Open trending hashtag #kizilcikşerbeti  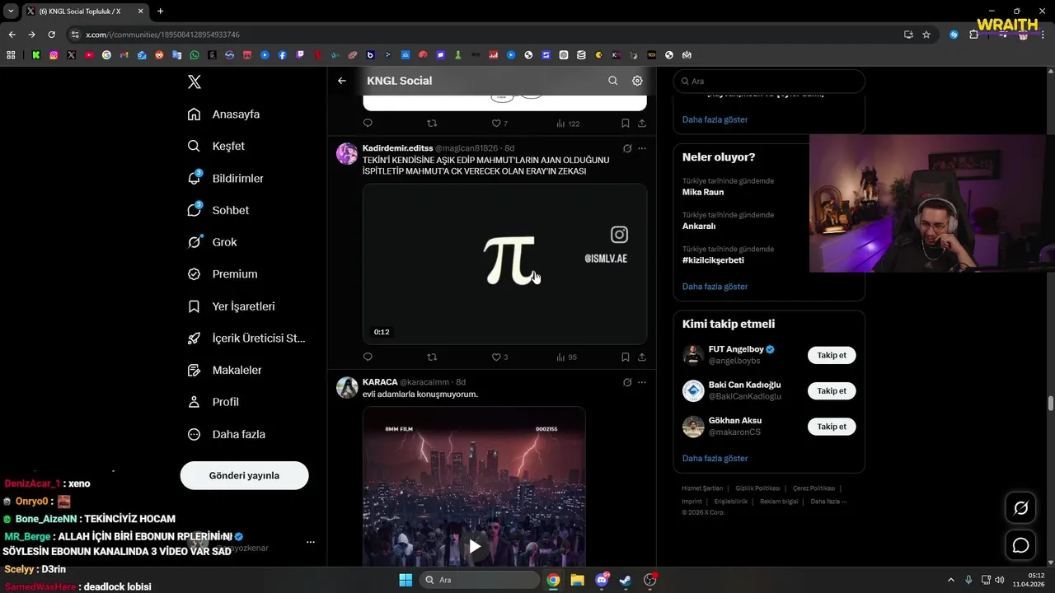[713, 259]
